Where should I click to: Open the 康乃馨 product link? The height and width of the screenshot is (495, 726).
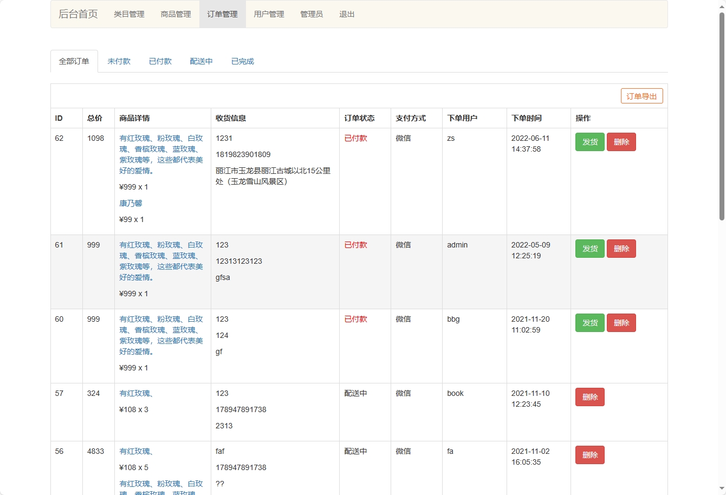(131, 203)
